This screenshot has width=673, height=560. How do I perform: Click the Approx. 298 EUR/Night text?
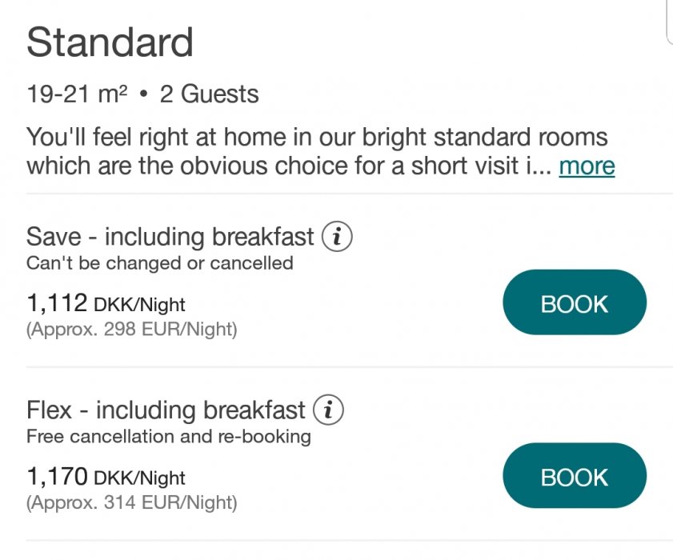click(132, 329)
